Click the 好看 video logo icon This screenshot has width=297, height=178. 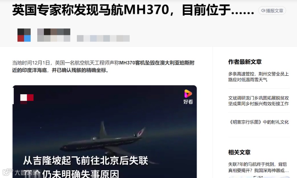pos(188,97)
